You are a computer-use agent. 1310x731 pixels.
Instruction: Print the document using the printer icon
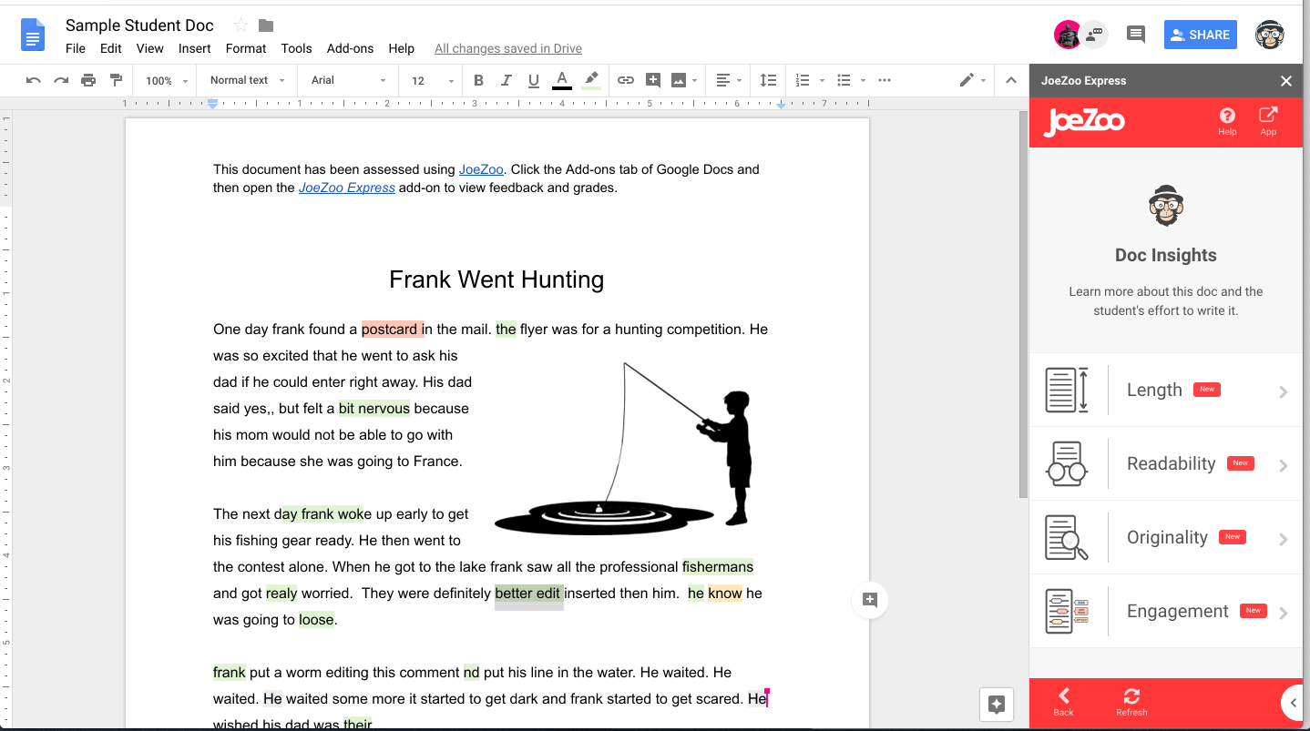pos(88,80)
